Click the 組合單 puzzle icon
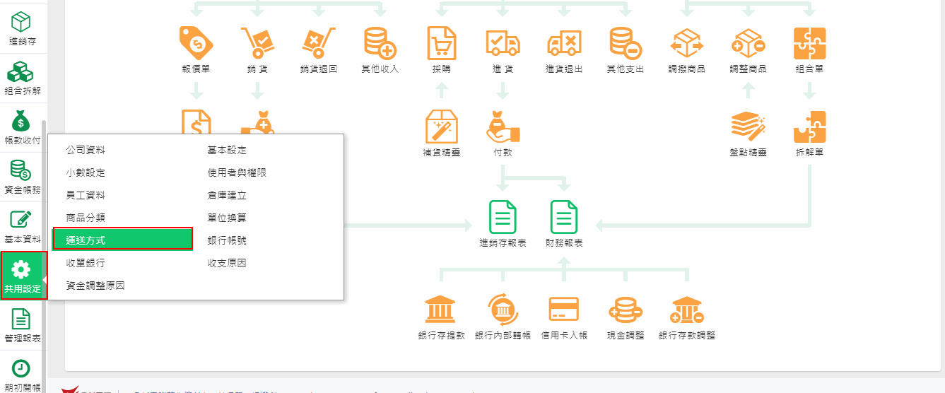 pyautogui.click(x=809, y=43)
